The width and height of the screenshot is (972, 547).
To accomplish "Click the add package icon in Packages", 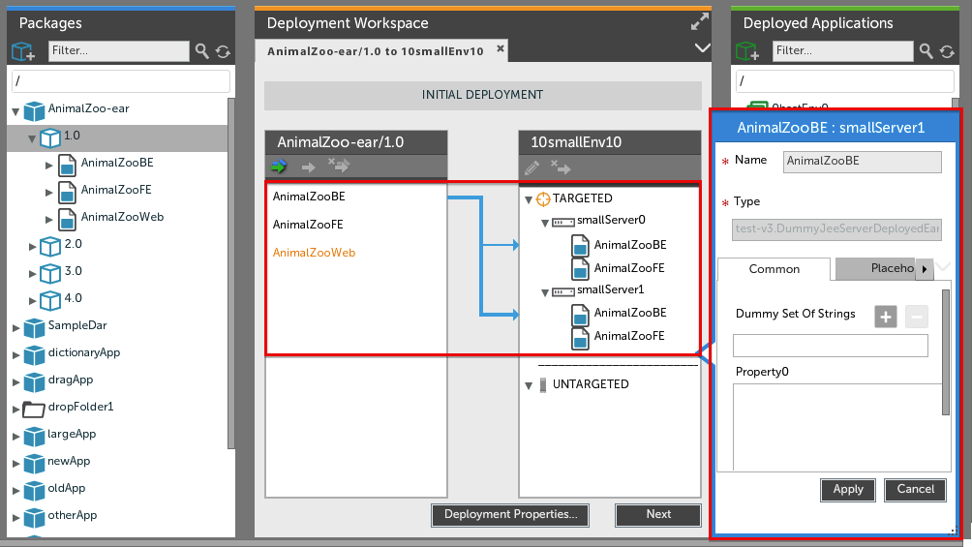I will tap(22, 51).
